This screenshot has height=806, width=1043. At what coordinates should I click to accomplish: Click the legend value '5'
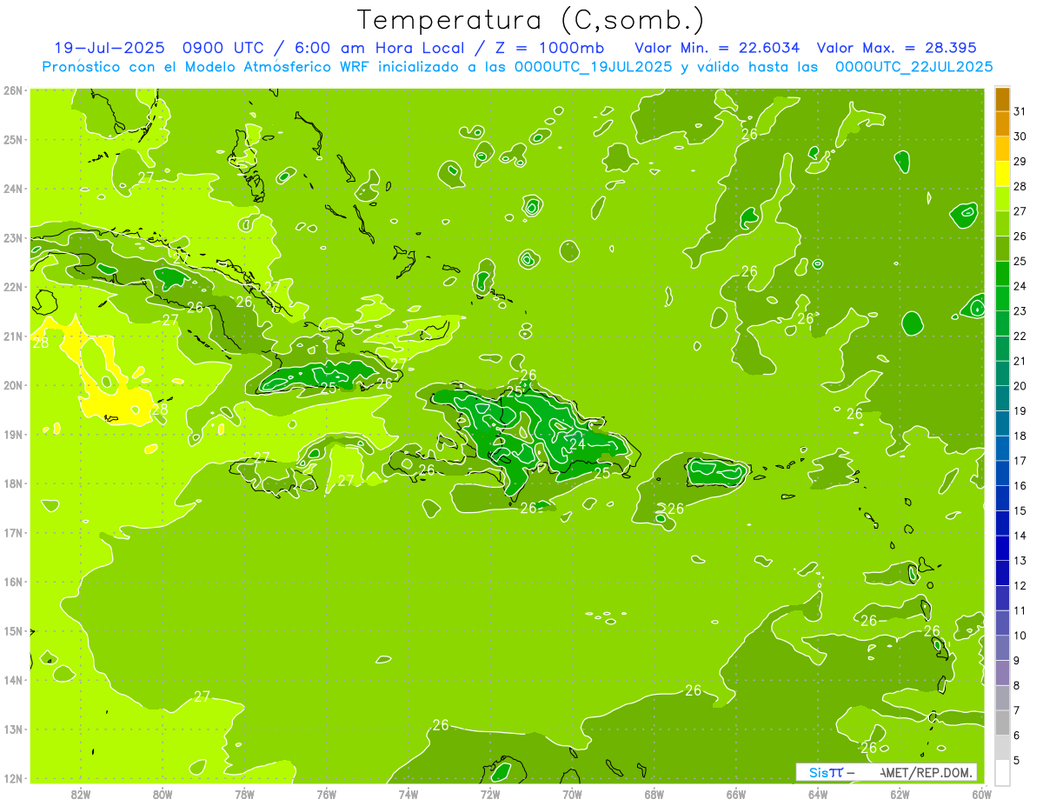(x=1017, y=761)
